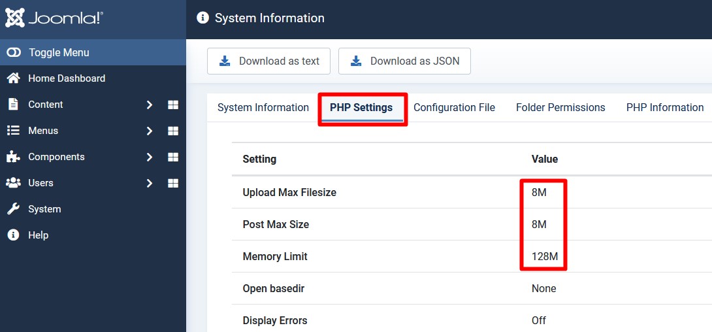Click the Menus list icon
This screenshot has height=332, width=712.
tap(14, 131)
